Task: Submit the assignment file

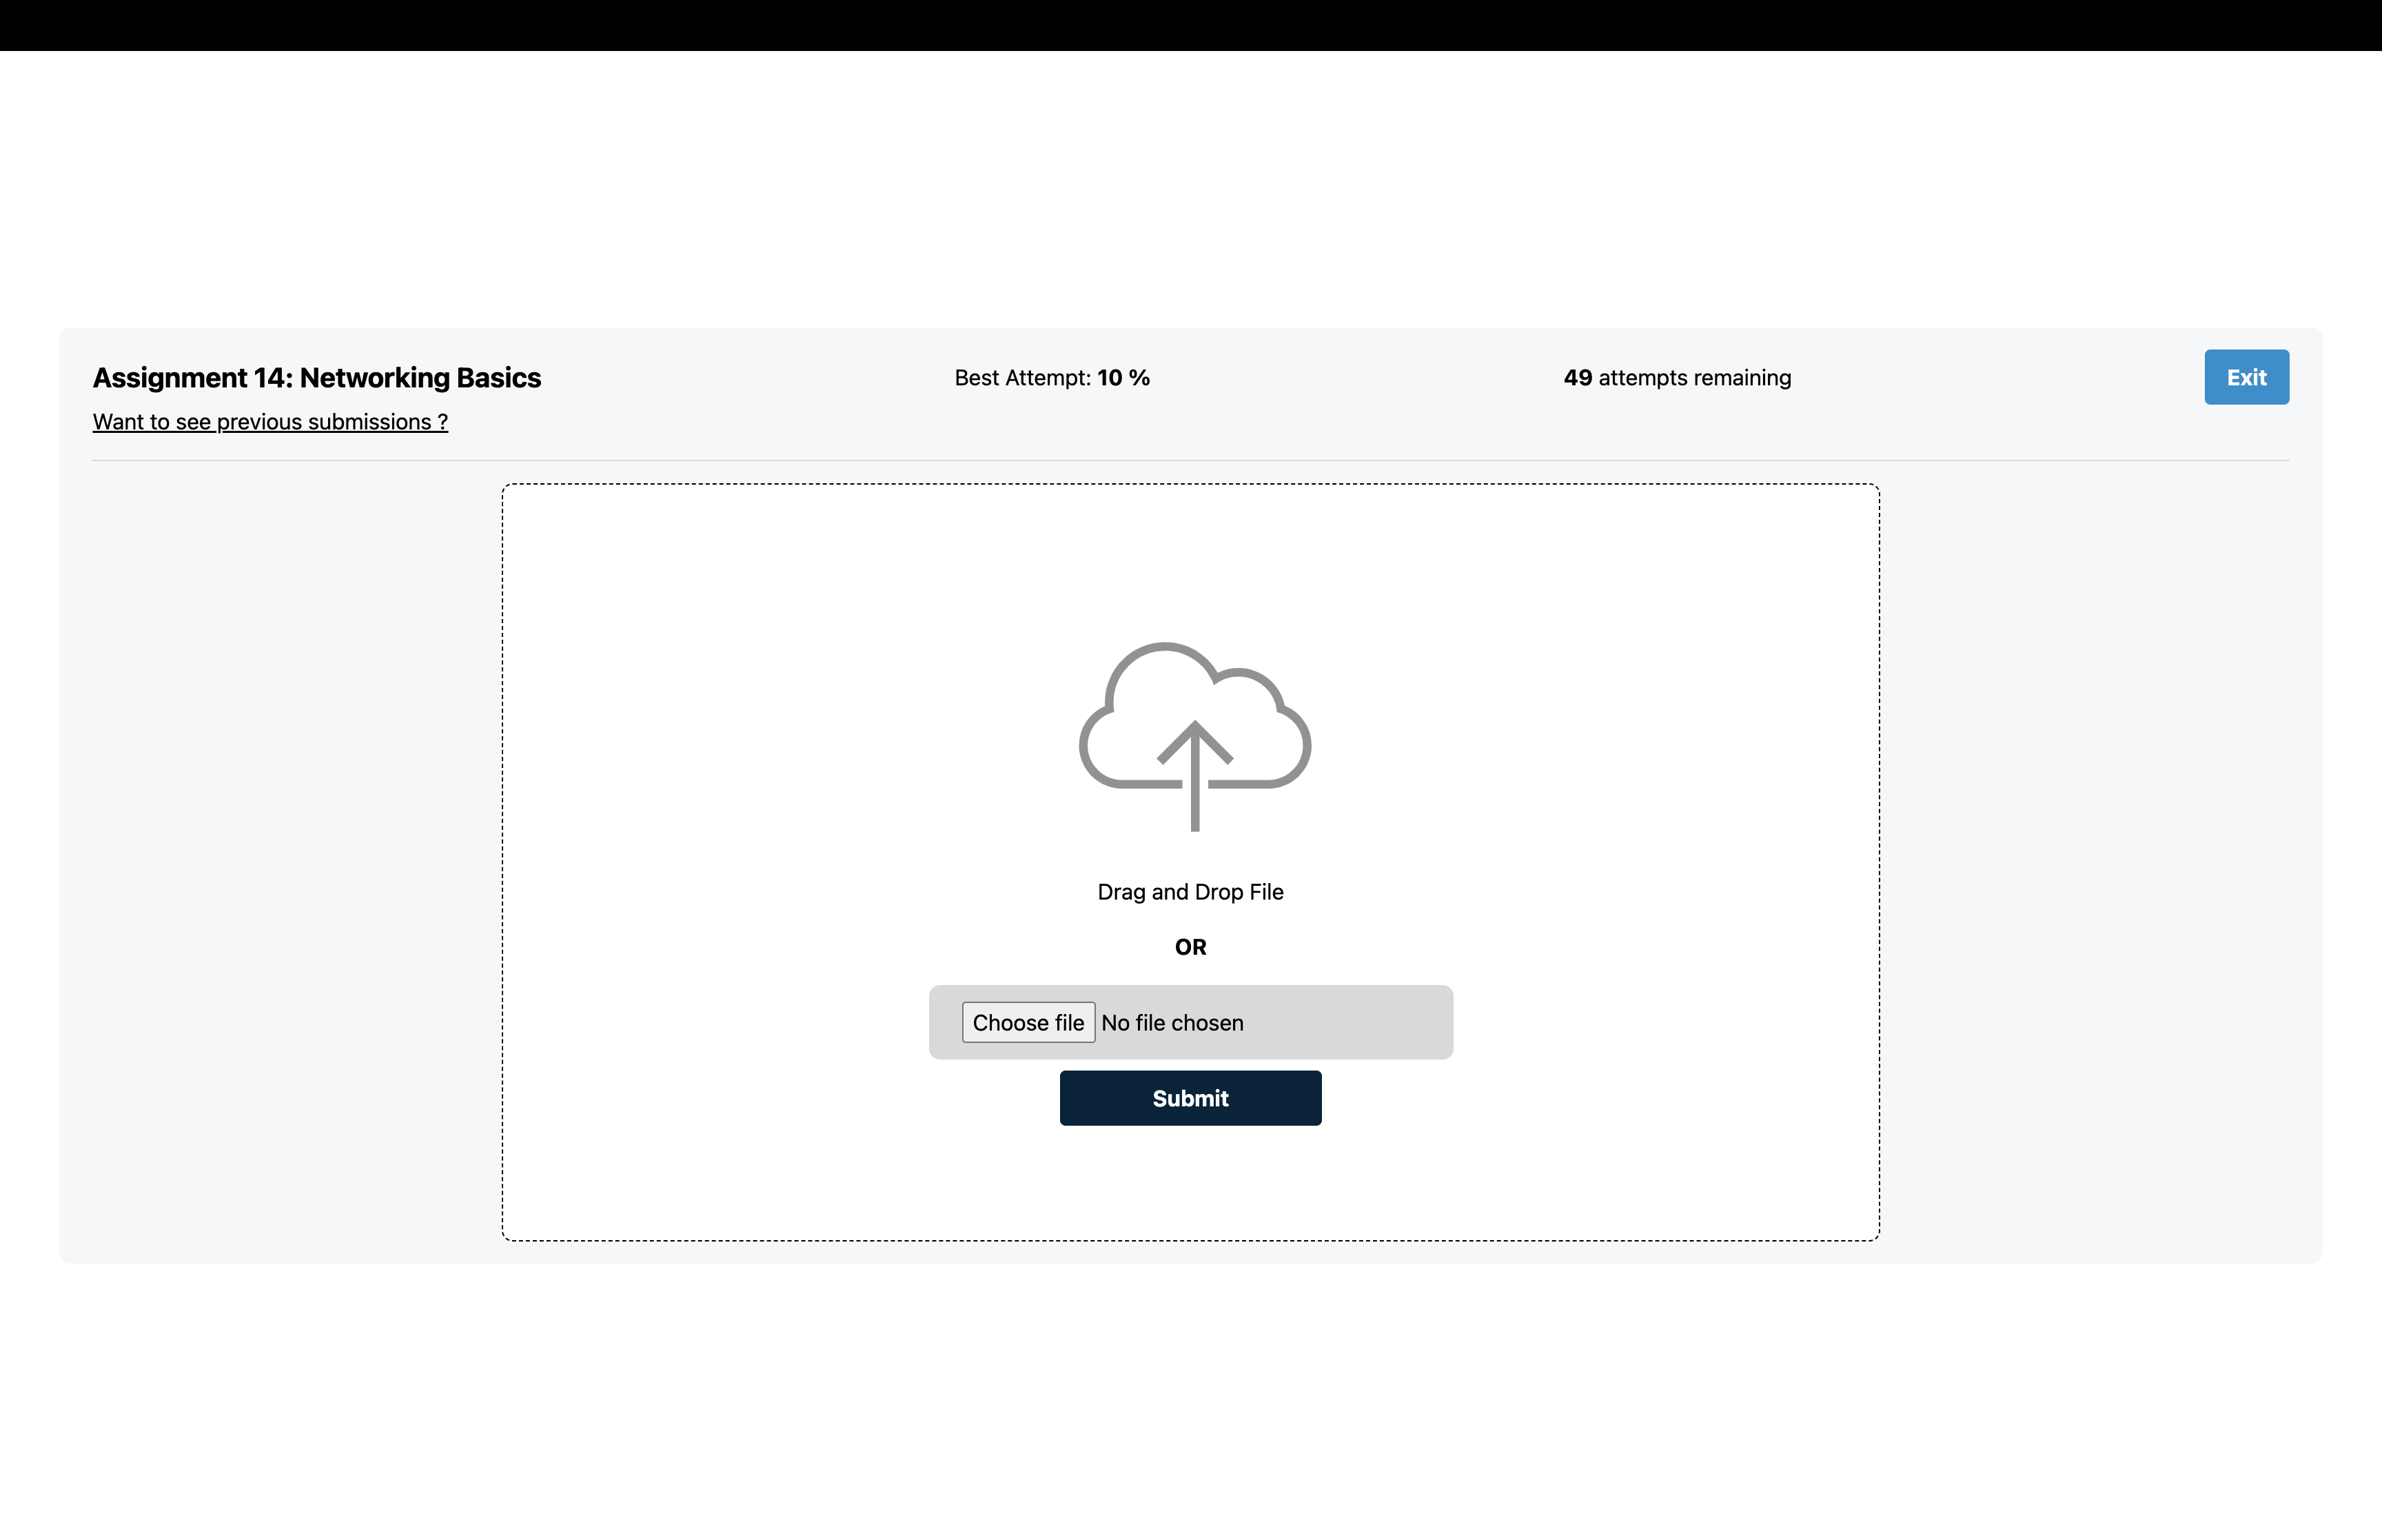Action: point(1190,1098)
